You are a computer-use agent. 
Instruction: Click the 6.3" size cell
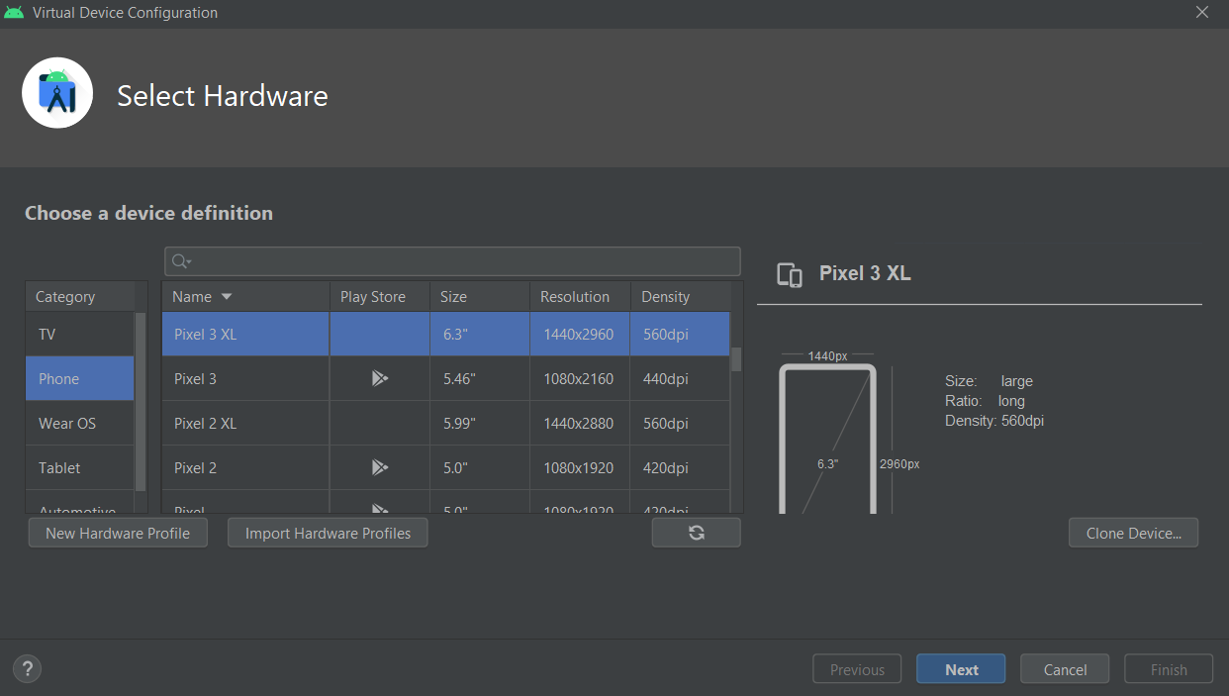tap(480, 335)
